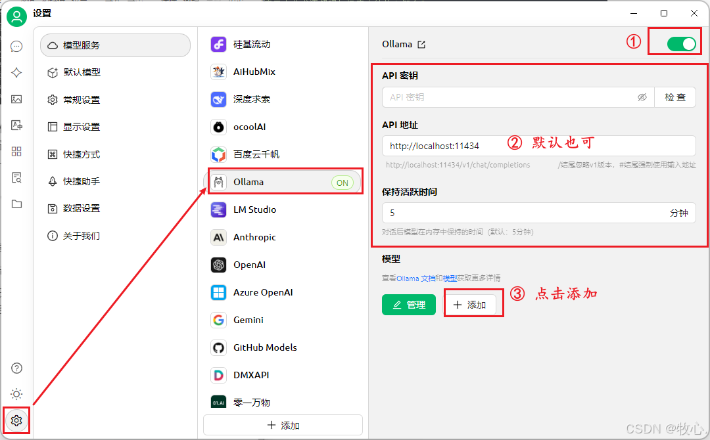This screenshot has width=710, height=440.
Task: Open the image painting sidebar icon
Action: [16, 99]
